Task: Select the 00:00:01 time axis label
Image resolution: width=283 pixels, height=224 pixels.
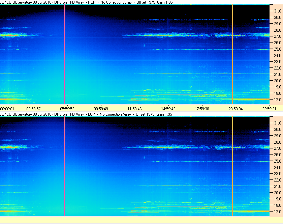Action: pyautogui.click(x=7, y=109)
